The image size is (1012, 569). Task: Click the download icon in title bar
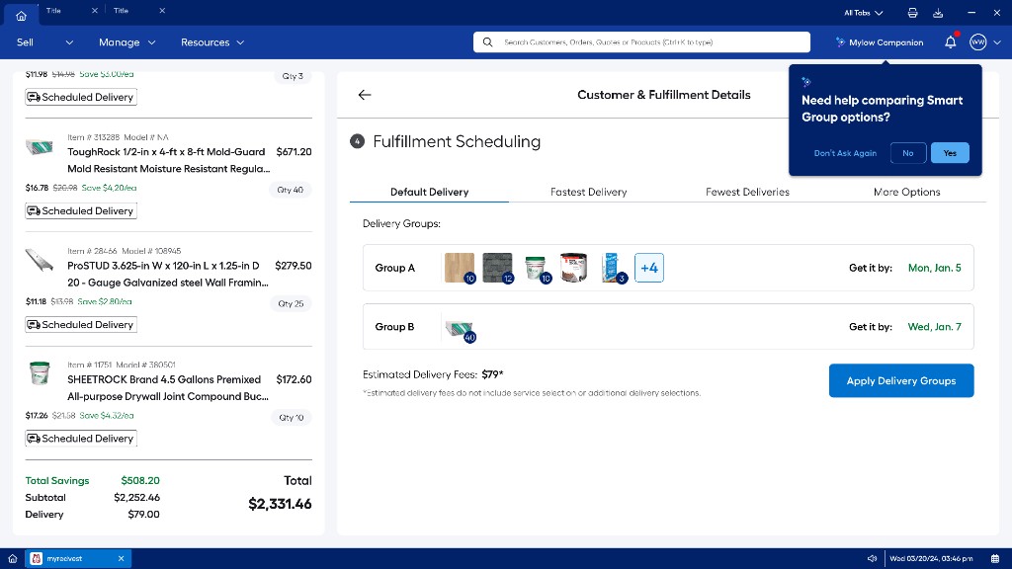pyautogui.click(x=938, y=13)
